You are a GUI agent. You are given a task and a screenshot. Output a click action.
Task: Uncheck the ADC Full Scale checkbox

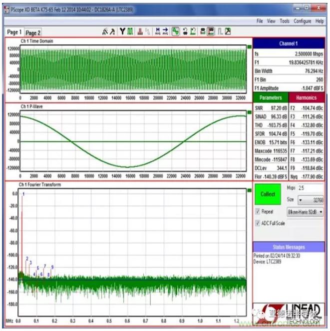click(258, 223)
